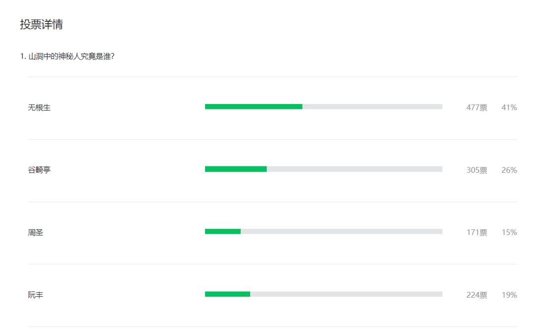Choose the 无根生 option label

click(x=39, y=108)
